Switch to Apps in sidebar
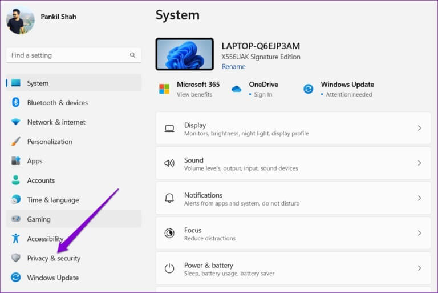The image size is (438, 293). point(35,161)
